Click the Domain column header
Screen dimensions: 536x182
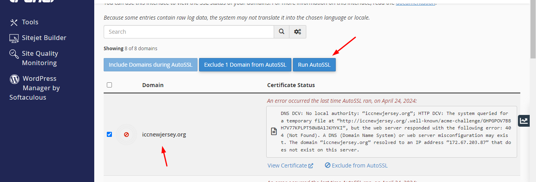click(153, 85)
